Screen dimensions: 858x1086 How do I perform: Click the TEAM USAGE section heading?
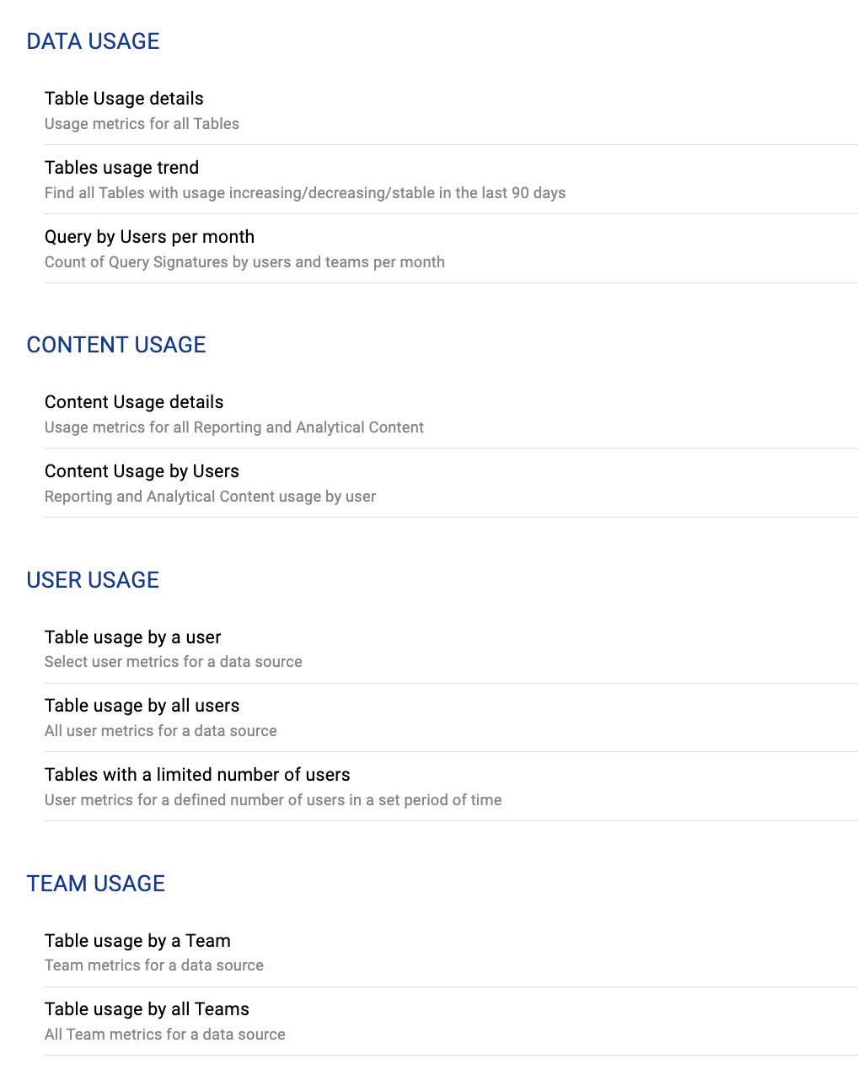click(x=95, y=884)
